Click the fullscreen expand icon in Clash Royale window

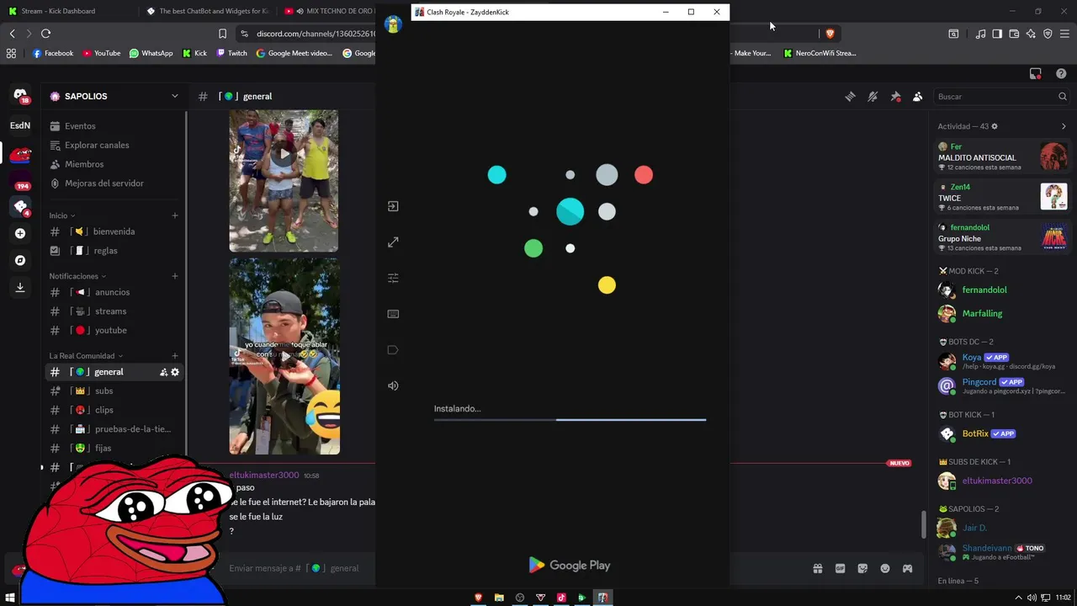pyautogui.click(x=393, y=242)
